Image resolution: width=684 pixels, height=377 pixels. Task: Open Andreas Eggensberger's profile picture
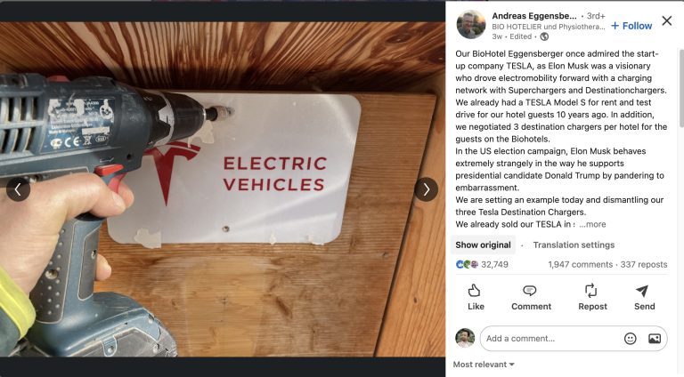click(x=470, y=25)
